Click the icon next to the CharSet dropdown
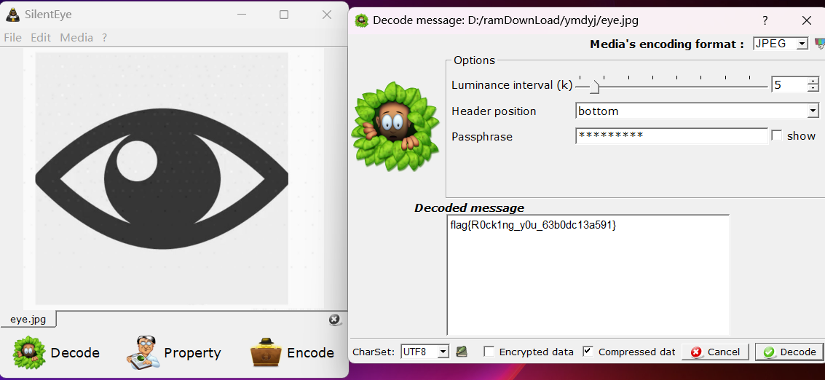 pyautogui.click(x=462, y=352)
